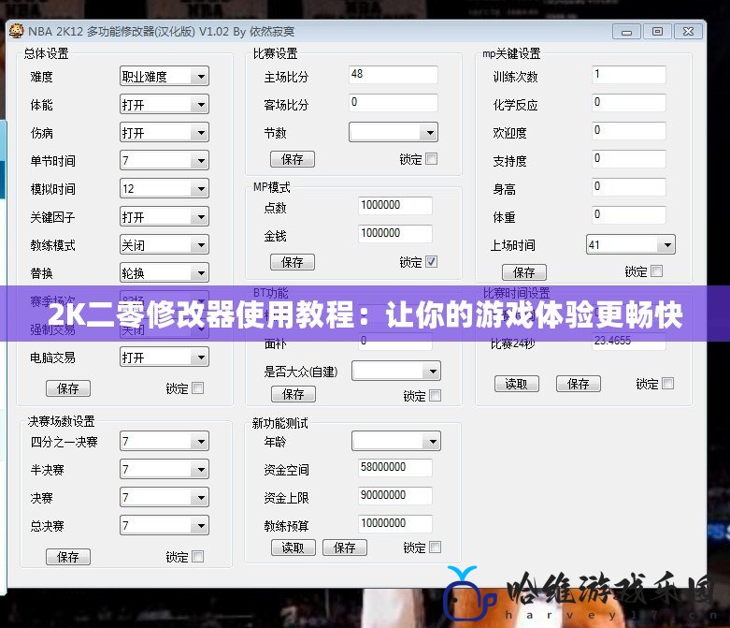Image resolution: width=730 pixels, height=628 pixels.
Task: Save the 比赛设置 scores
Action: [293, 159]
